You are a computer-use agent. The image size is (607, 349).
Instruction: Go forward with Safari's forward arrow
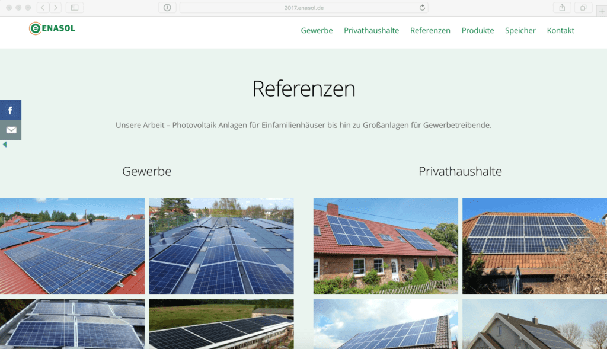tap(55, 7)
